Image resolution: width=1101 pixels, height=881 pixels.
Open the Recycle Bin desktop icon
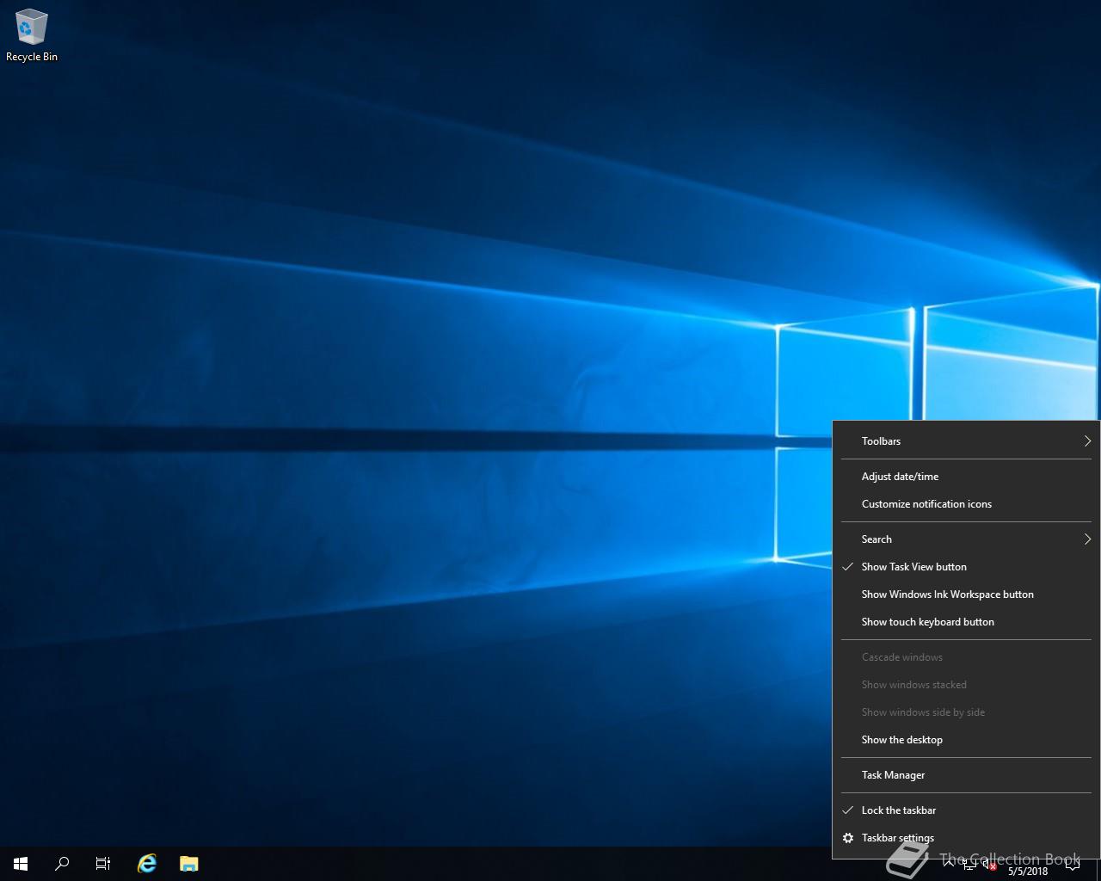pos(32,36)
